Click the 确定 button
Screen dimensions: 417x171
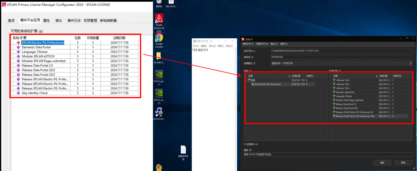[382, 163]
